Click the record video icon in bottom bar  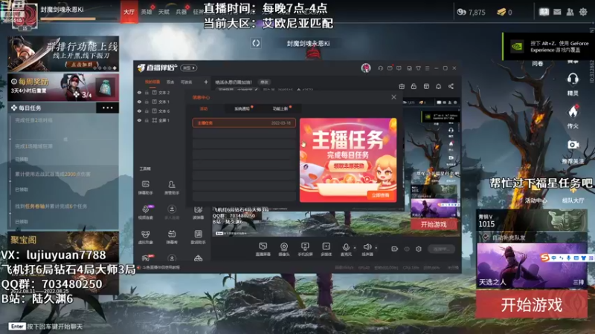[395, 249]
